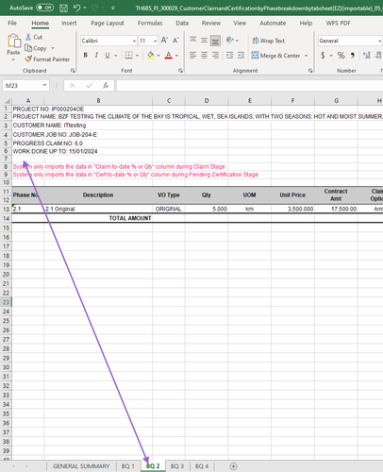Toggle Wrap Text
383x472 pixels.
point(269,41)
